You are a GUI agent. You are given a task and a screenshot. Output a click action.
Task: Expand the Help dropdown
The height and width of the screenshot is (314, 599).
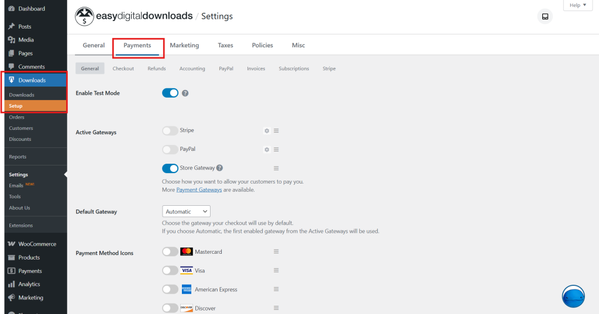577,5
